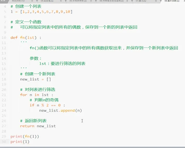
Task: Click line number 5 in the gutter
Action: point(5,12)
